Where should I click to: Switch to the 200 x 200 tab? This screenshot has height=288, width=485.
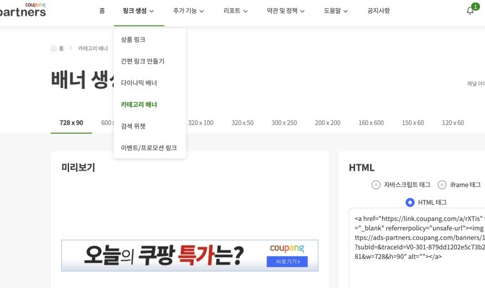[328, 123]
